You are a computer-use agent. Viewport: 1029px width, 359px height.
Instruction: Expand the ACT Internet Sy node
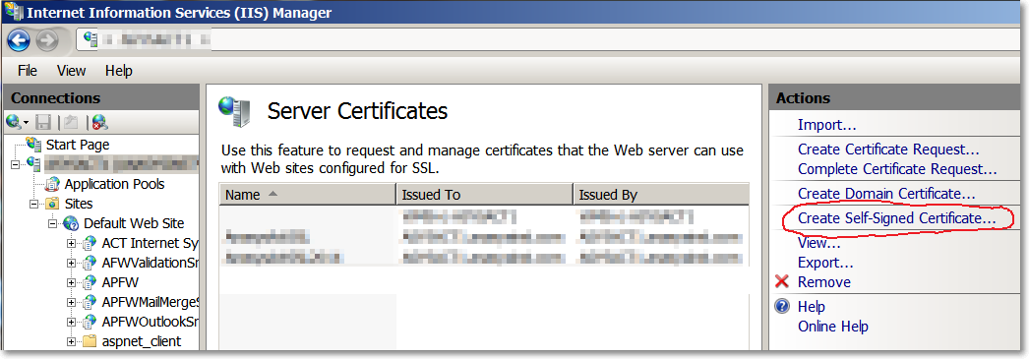pyautogui.click(x=72, y=244)
